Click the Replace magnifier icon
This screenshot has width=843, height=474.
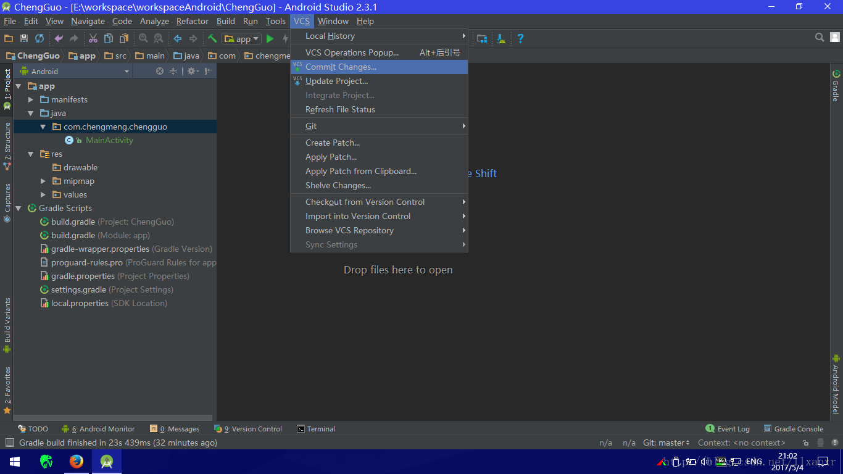[x=159, y=38]
